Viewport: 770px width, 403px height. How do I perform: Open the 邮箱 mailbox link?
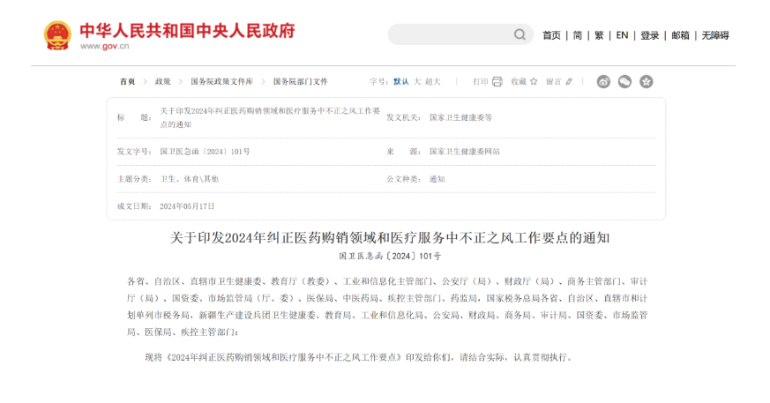pos(680,35)
